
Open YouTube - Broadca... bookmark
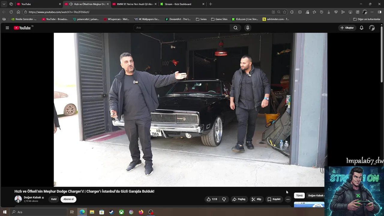click(x=55, y=19)
